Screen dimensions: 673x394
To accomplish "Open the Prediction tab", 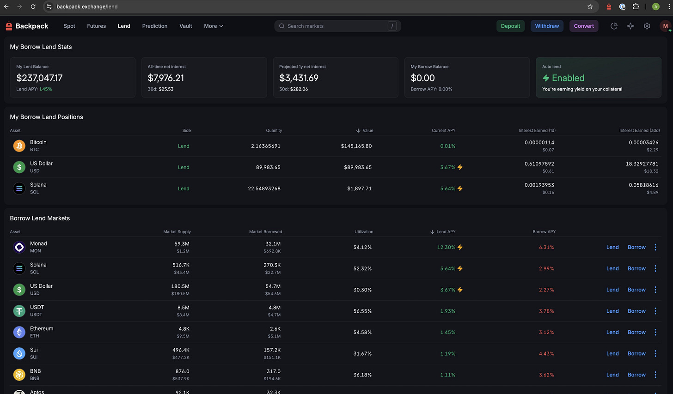I will (x=155, y=26).
